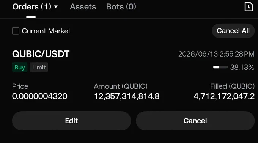This screenshot has width=258, height=143.
Task: Select the Orders (1) tab
Action: (32, 7)
